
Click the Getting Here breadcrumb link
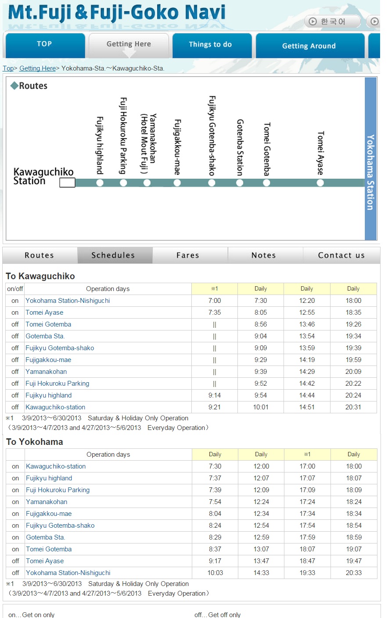37,68
